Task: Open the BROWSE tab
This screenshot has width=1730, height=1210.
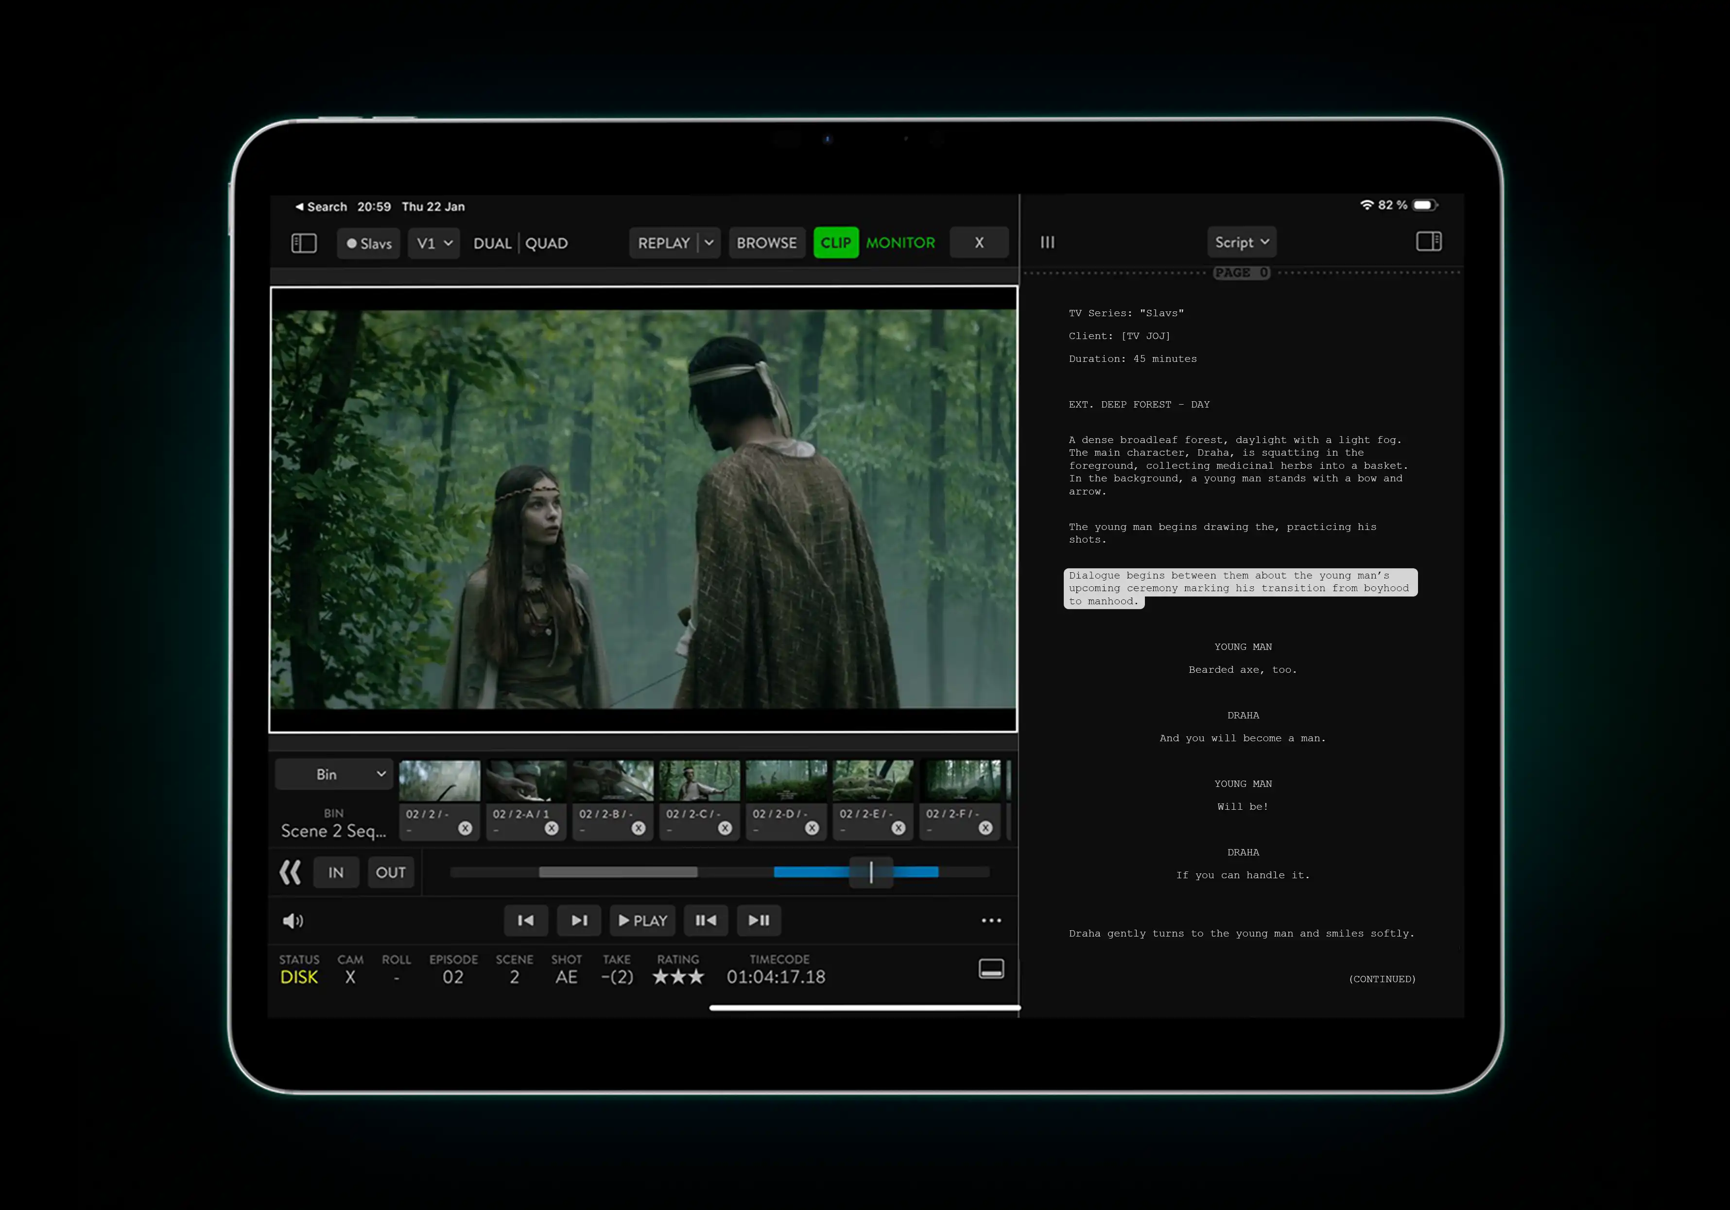Action: click(766, 243)
